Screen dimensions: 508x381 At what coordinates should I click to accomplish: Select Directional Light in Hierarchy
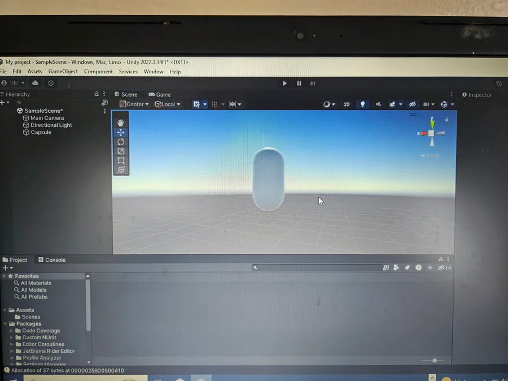click(51, 125)
